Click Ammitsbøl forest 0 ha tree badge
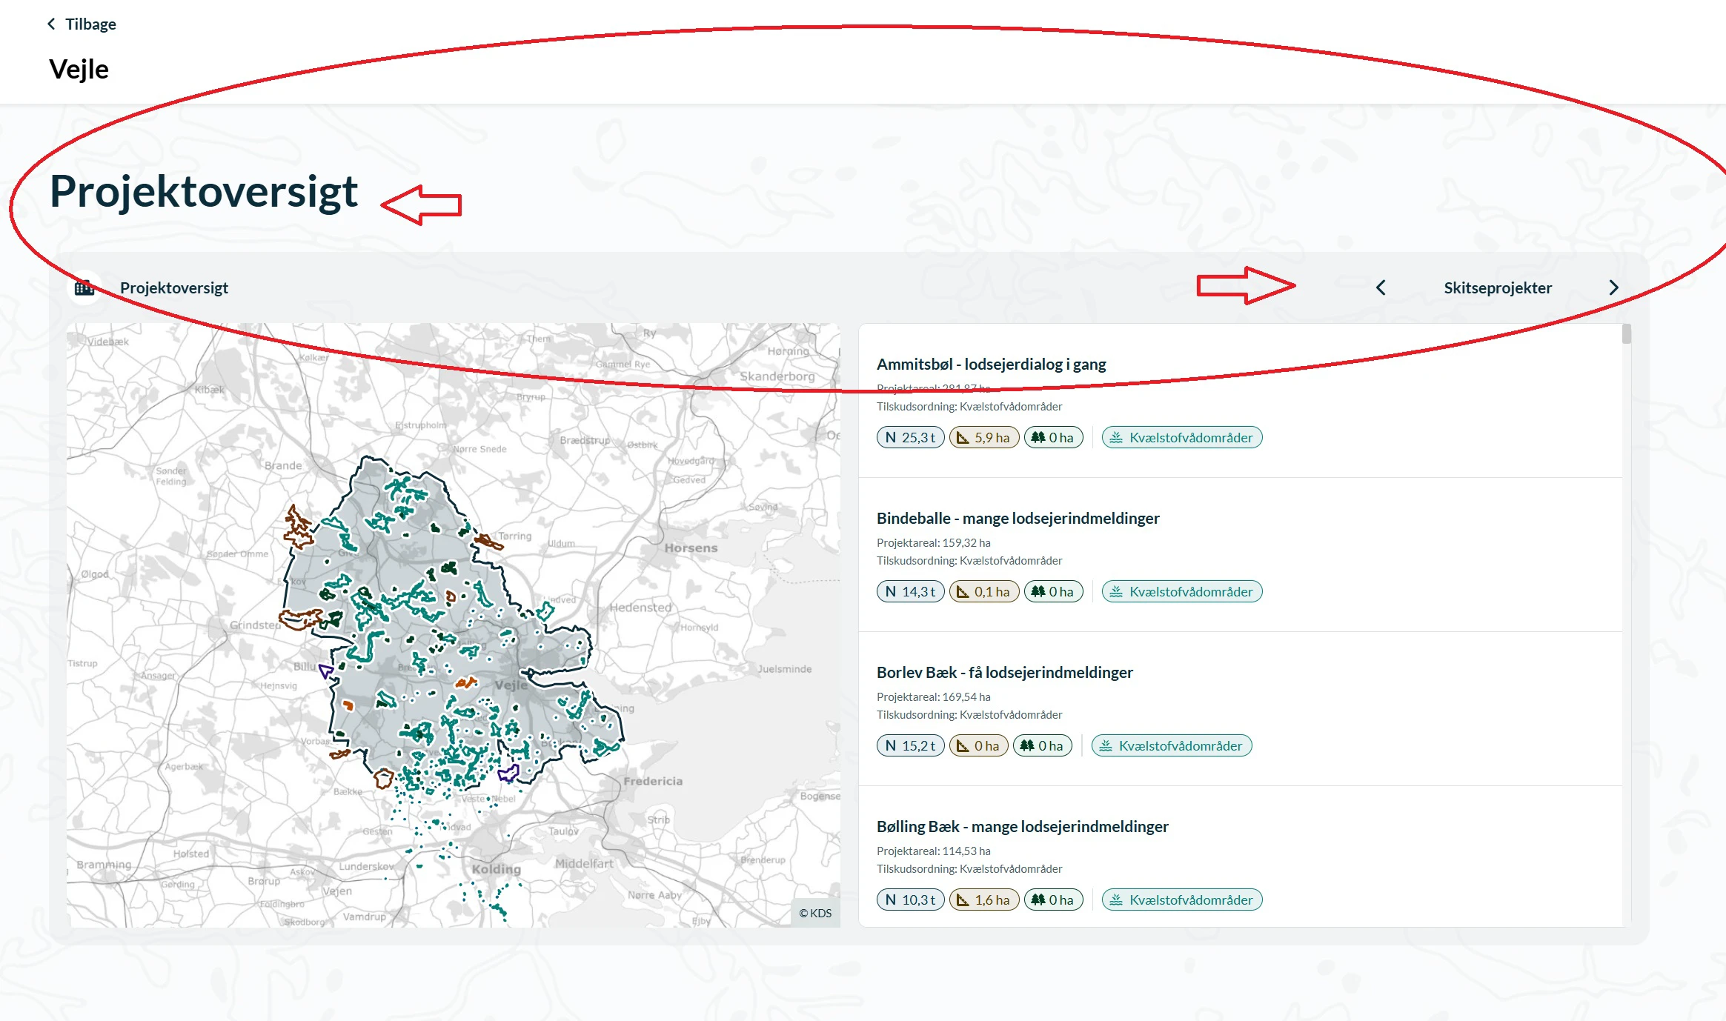Screen dimensions: 1726x1021 [x=1053, y=437]
